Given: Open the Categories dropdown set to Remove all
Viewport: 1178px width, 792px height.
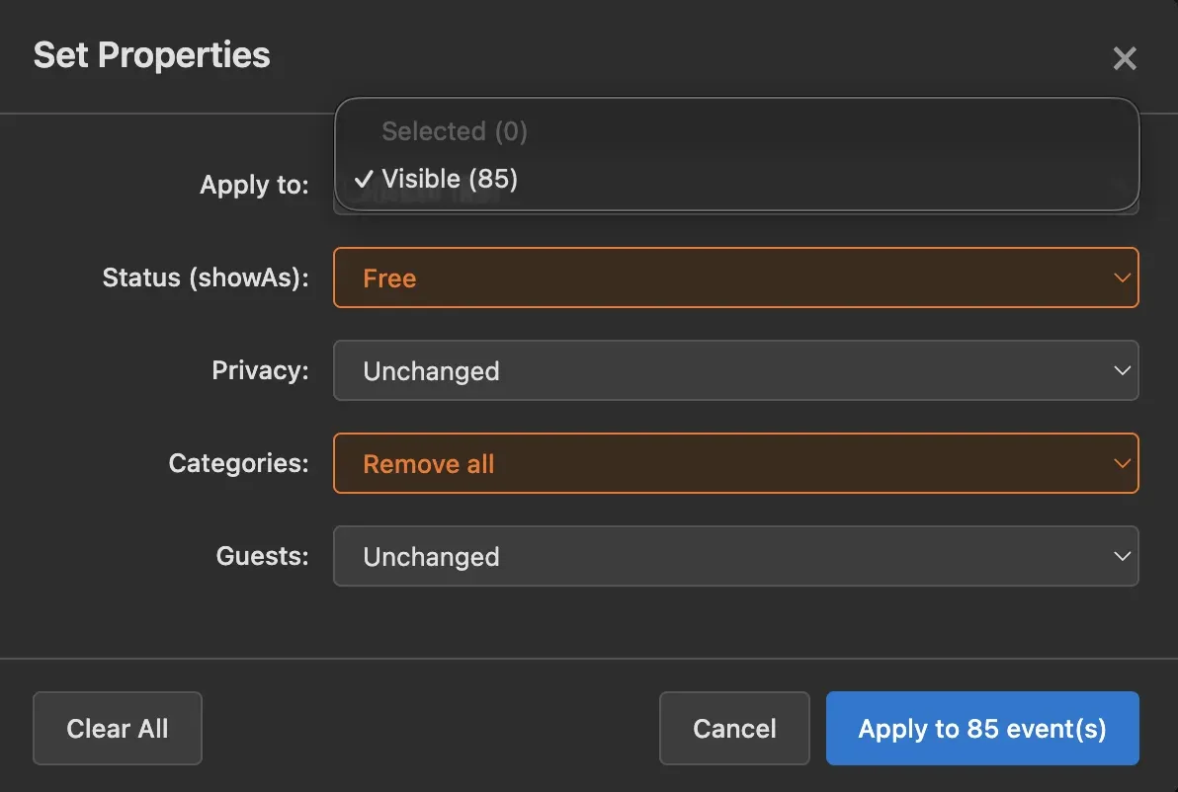Looking at the screenshot, I should [x=736, y=463].
